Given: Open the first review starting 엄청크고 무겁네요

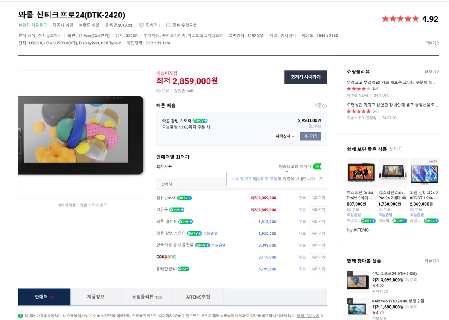Looking at the screenshot, I should (x=391, y=82).
